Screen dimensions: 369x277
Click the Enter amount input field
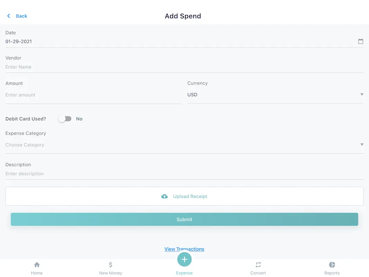[93, 95]
